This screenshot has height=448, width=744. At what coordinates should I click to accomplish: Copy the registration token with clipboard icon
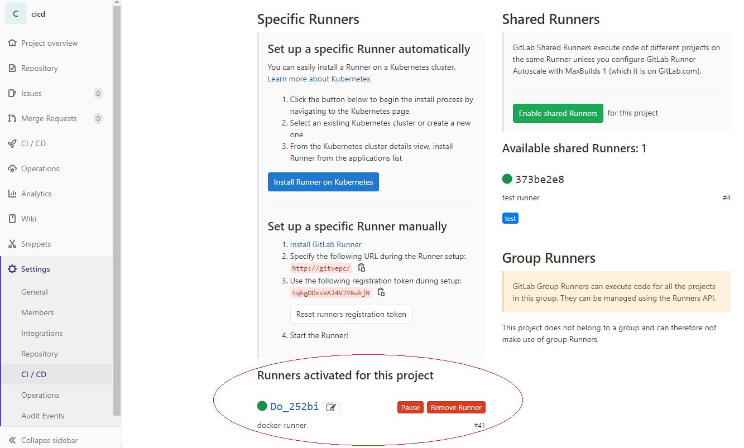(381, 292)
